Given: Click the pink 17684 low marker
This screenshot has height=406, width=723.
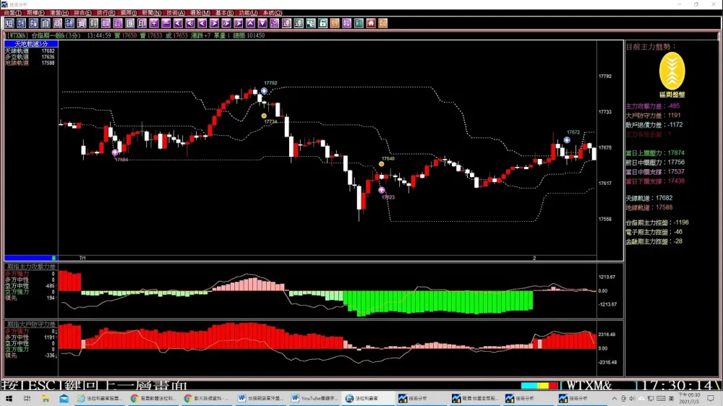Looking at the screenshot, I should (115, 152).
